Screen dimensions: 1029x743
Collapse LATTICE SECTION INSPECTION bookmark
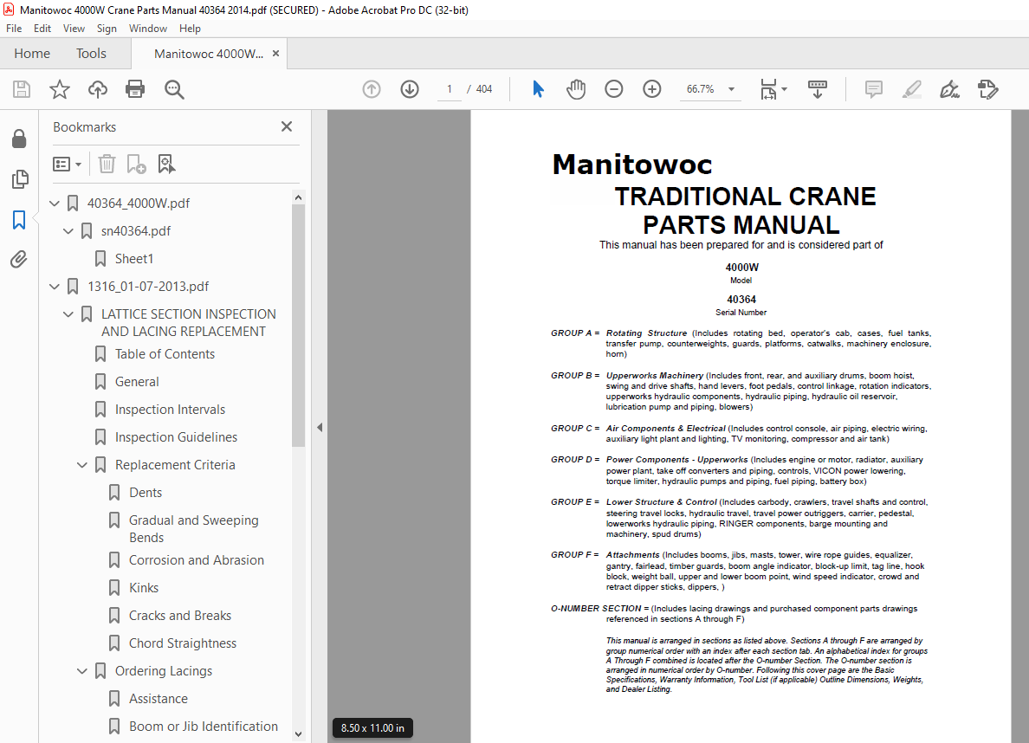[68, 314]
